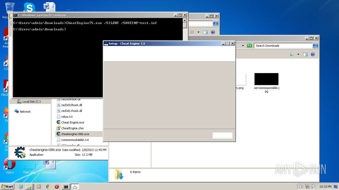Close the Downloads Explorer window
This screenshot has width=339, height=190.
(316, 38)
